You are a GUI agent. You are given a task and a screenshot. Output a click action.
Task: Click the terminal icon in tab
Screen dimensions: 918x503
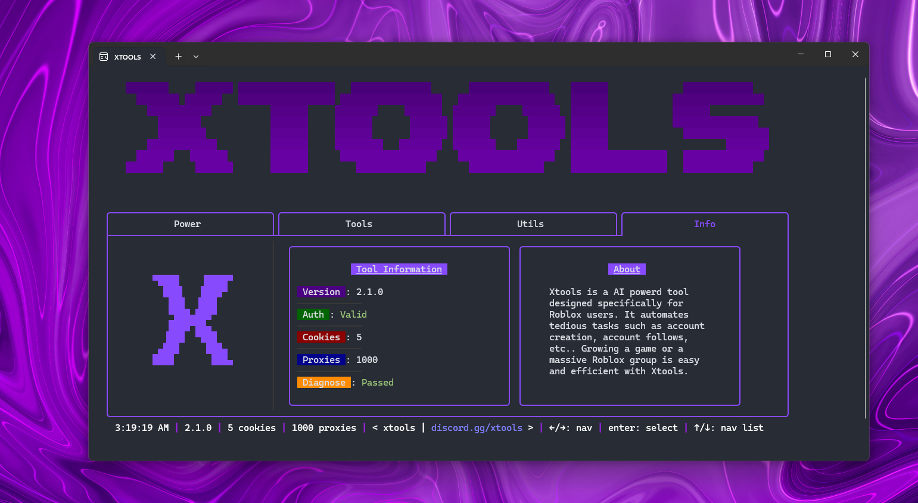click(x=104, y=57)
